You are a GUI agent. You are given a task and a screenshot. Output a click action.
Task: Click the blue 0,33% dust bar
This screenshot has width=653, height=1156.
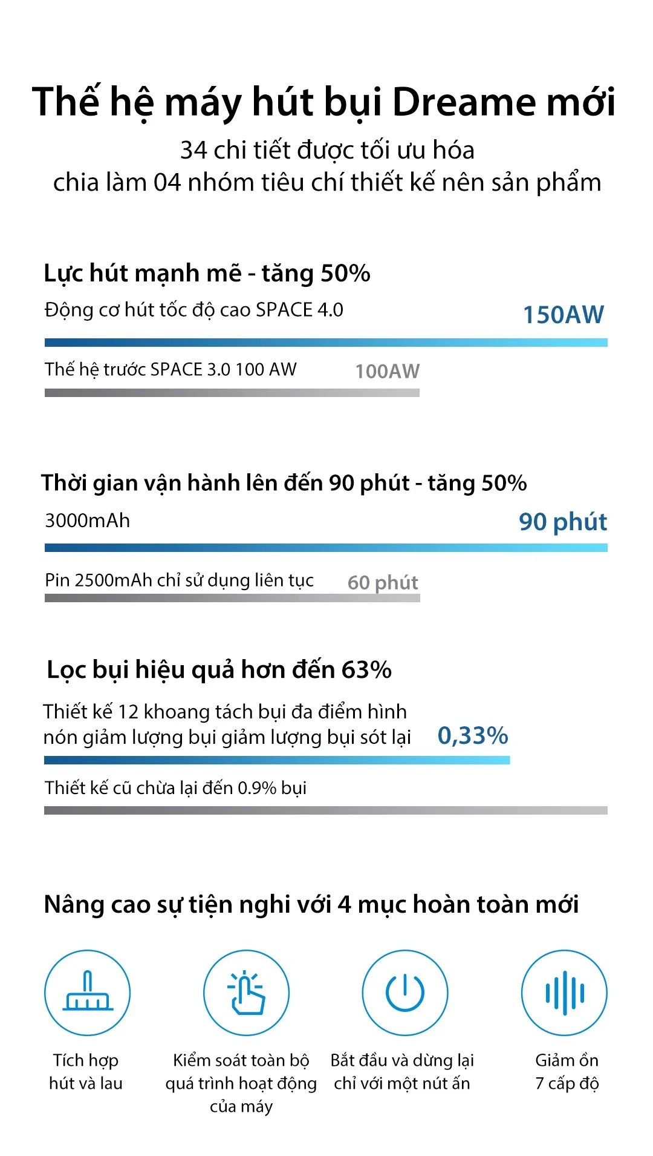pyautogui.click(x=277, y=760)
